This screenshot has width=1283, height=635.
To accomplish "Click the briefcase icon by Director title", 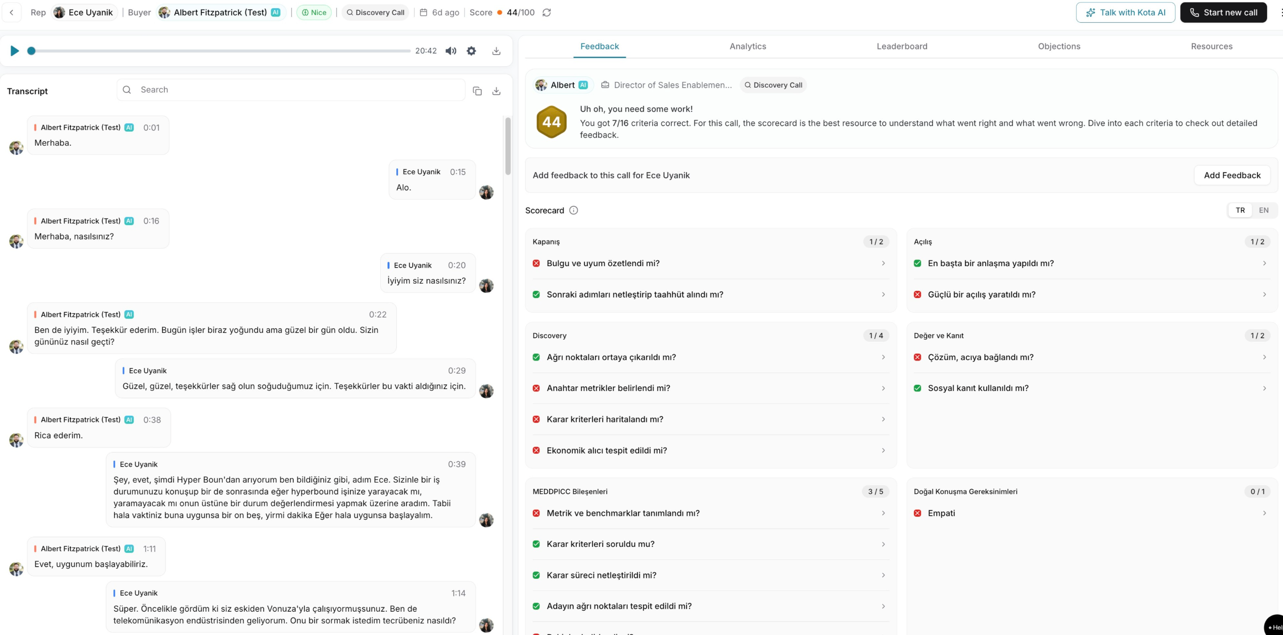I will tap(605, 85).
